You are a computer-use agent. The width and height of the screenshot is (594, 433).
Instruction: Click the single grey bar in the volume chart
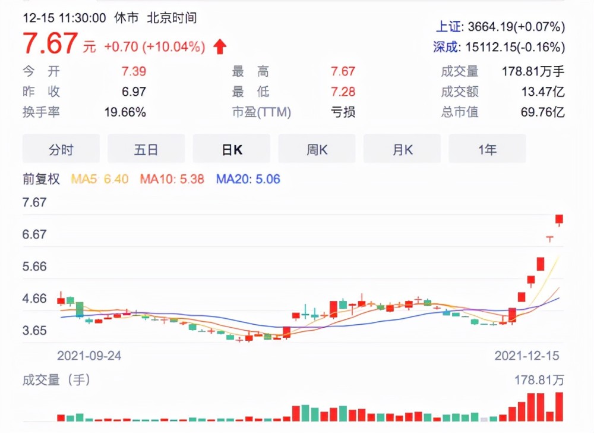[x=484, y=419]
